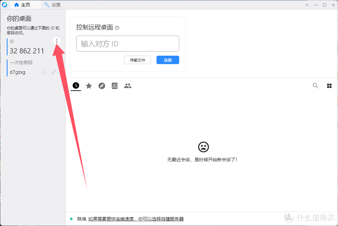Select the group peers icon
338x226 pixels.
tap(127, 85)
